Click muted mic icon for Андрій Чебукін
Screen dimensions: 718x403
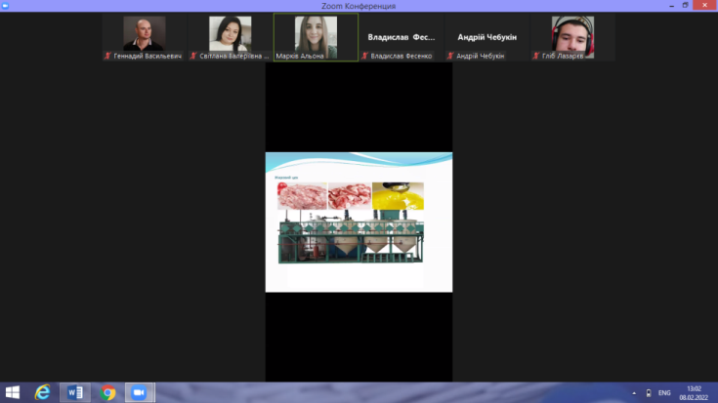450,56
